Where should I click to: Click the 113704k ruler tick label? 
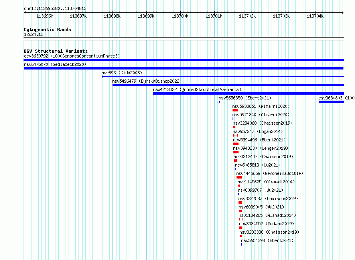pyautogui.click(x=315, y=16)
